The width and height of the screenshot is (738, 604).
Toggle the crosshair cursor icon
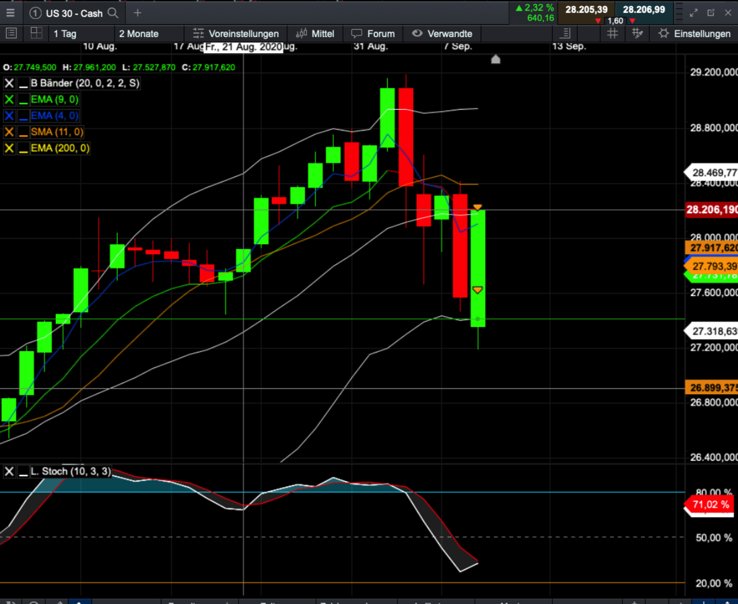[x=637, y=33]
